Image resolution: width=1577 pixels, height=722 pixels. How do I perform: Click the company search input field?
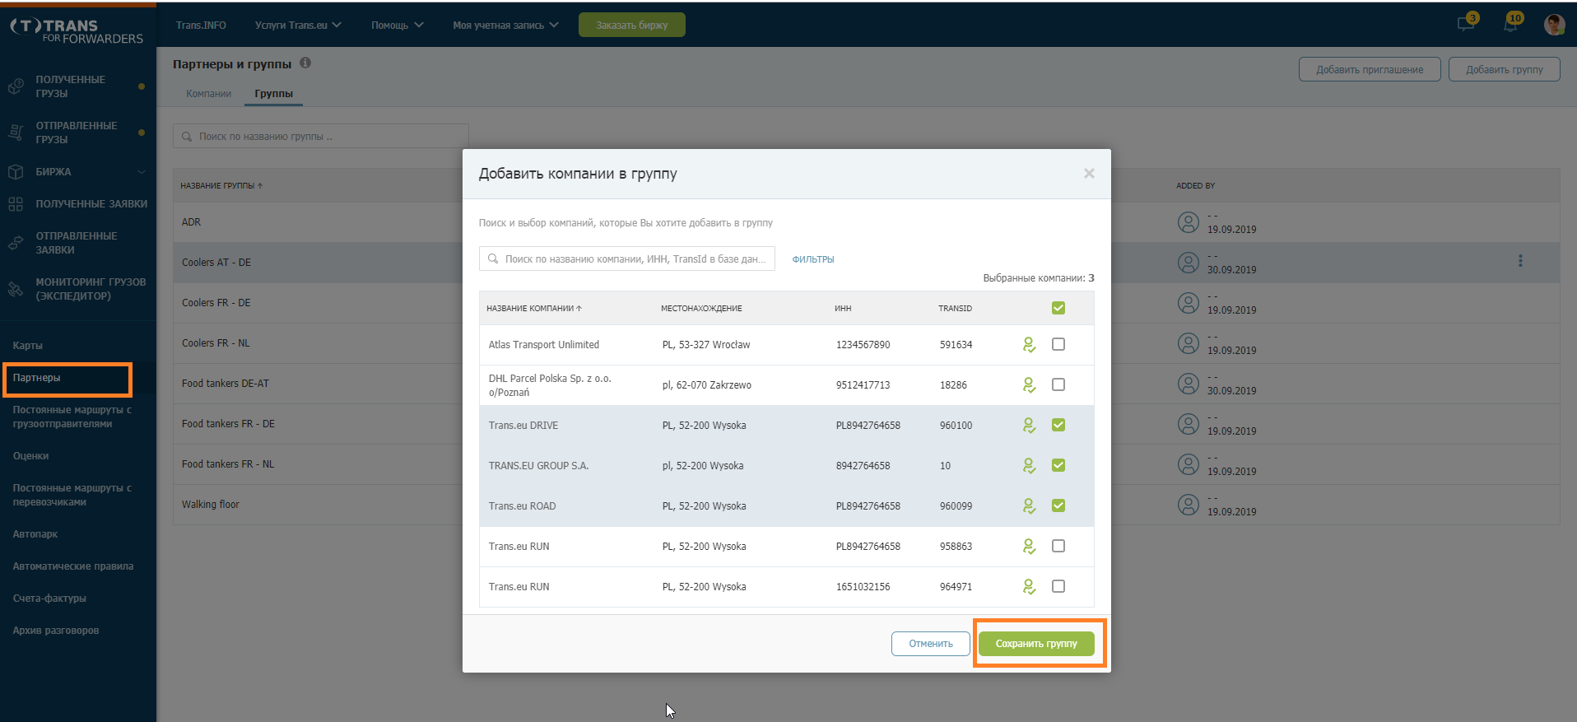click(x=627, y=259)
